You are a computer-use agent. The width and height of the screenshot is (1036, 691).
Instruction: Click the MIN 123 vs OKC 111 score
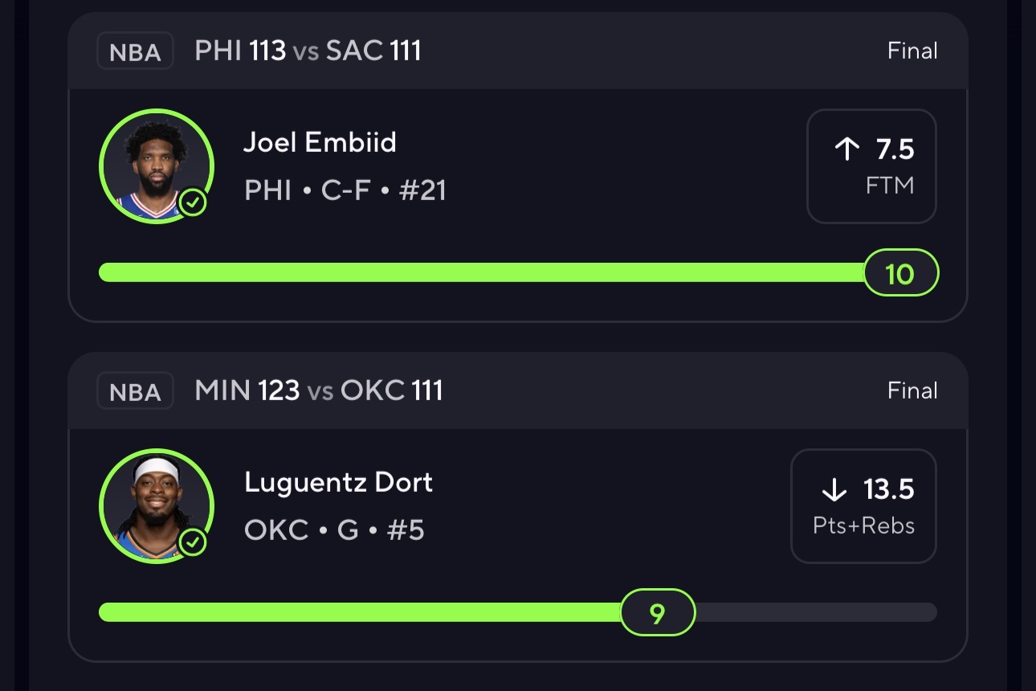click(x=318, y=391)
